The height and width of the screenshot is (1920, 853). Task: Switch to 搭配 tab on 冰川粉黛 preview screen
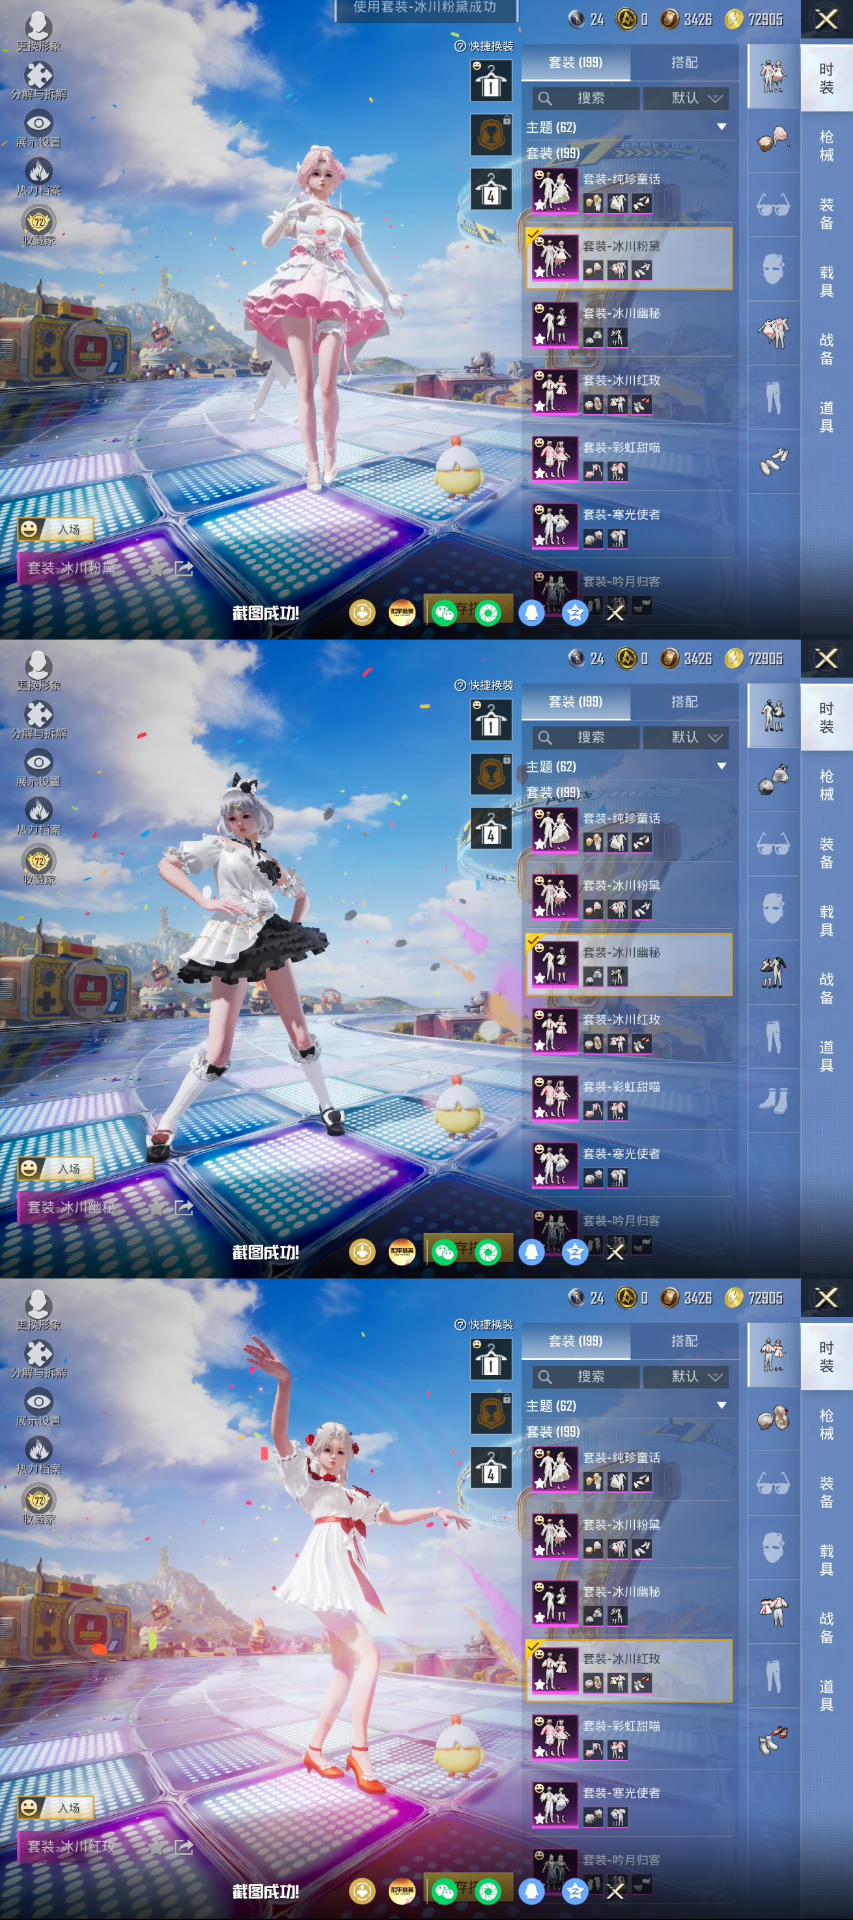tap(684, 63)
